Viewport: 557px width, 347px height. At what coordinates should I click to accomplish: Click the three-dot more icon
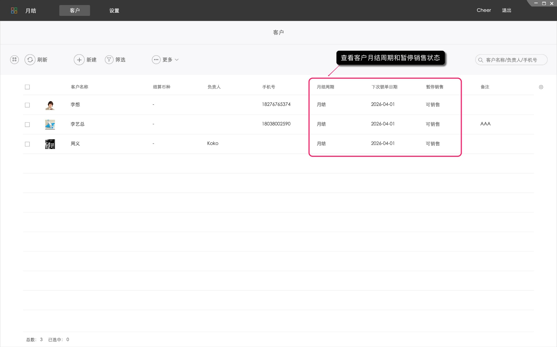click(156, 60)
